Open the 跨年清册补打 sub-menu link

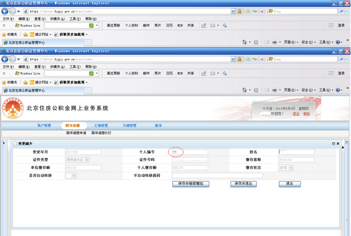pos(101,133)
